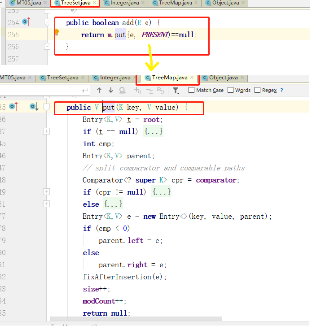
Task: Close the MT05.java tab in top editor pane
Action: (45, 3)
